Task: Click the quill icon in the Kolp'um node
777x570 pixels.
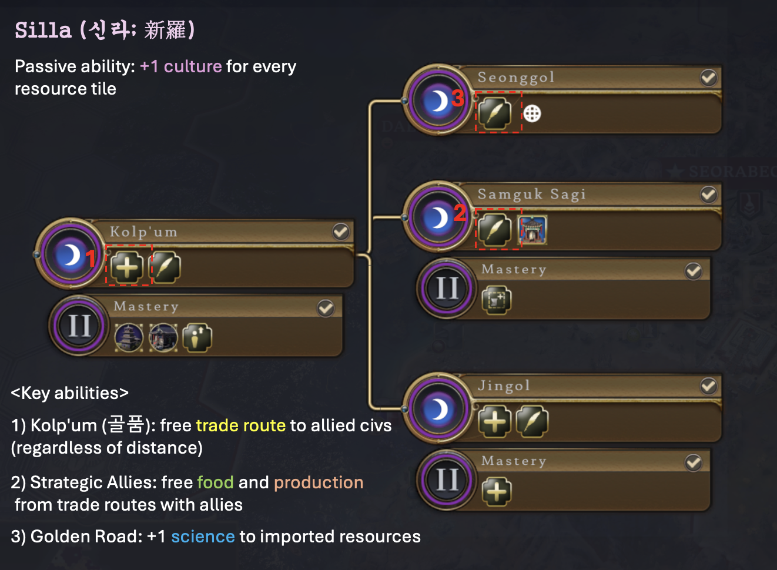Action: [x=165, y=267]
